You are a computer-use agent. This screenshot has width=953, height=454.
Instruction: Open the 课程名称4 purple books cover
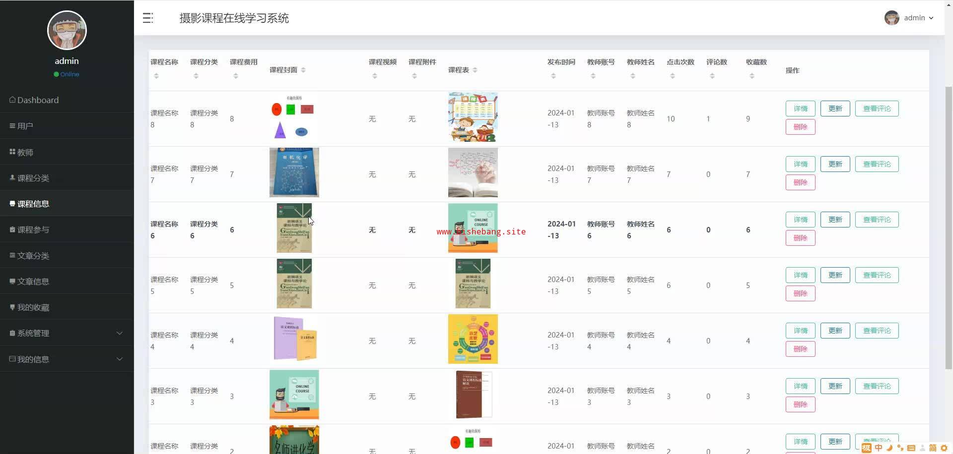[x=295, y=339]
